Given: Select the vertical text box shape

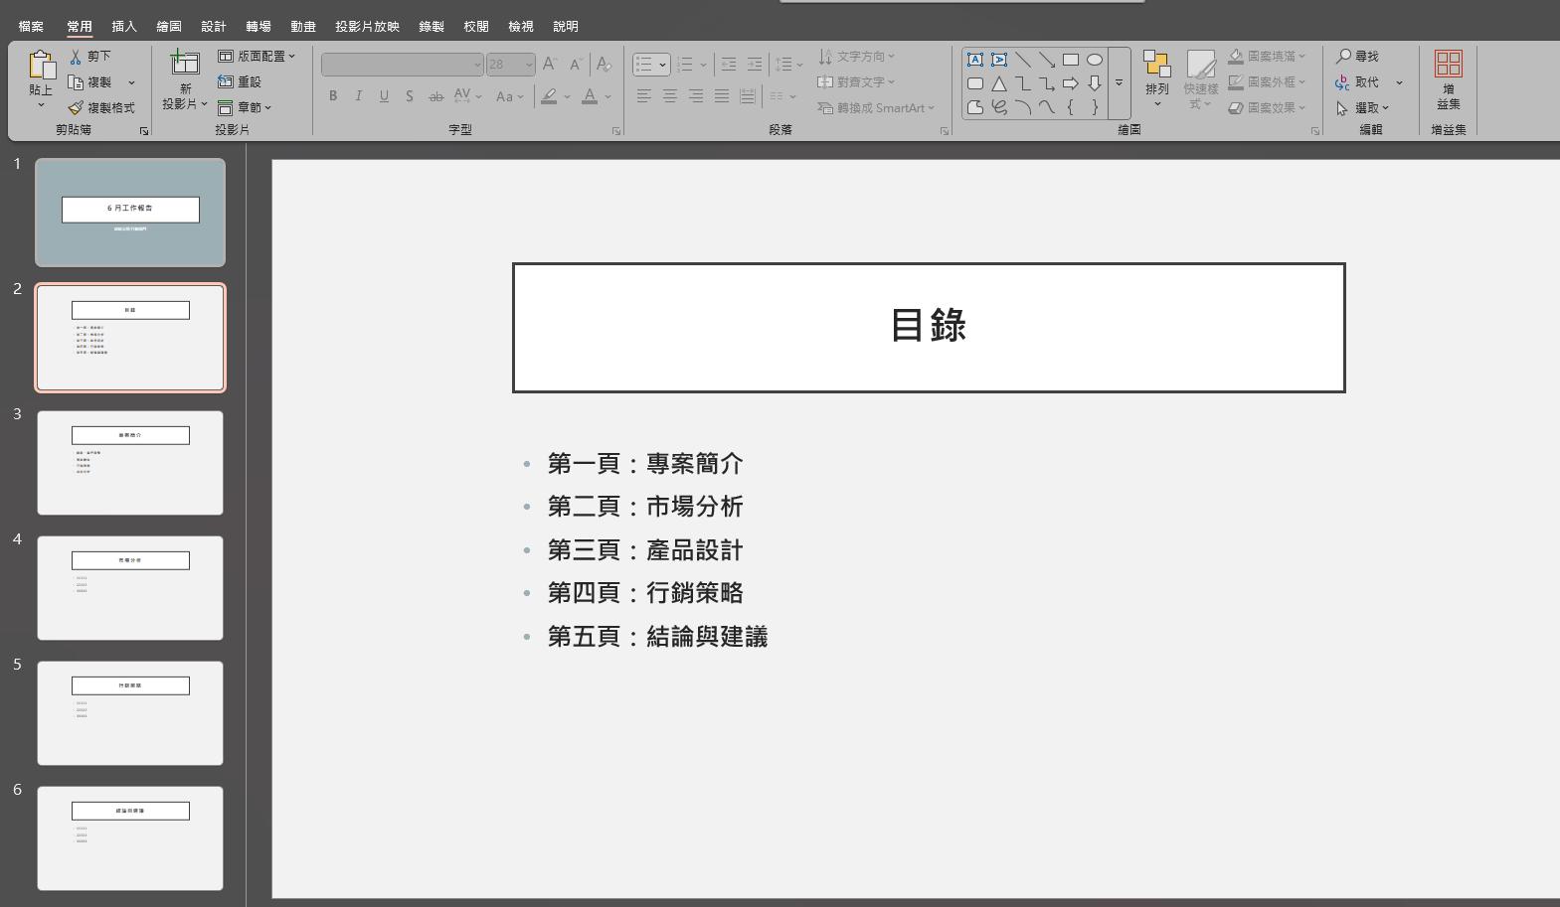Looking at the screenshot, I should (x=999, y=60).
